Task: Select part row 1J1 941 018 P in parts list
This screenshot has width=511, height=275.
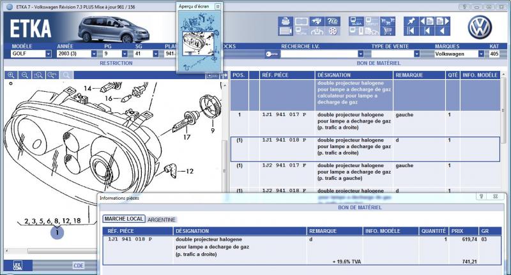Action: [x=365, y=149]
